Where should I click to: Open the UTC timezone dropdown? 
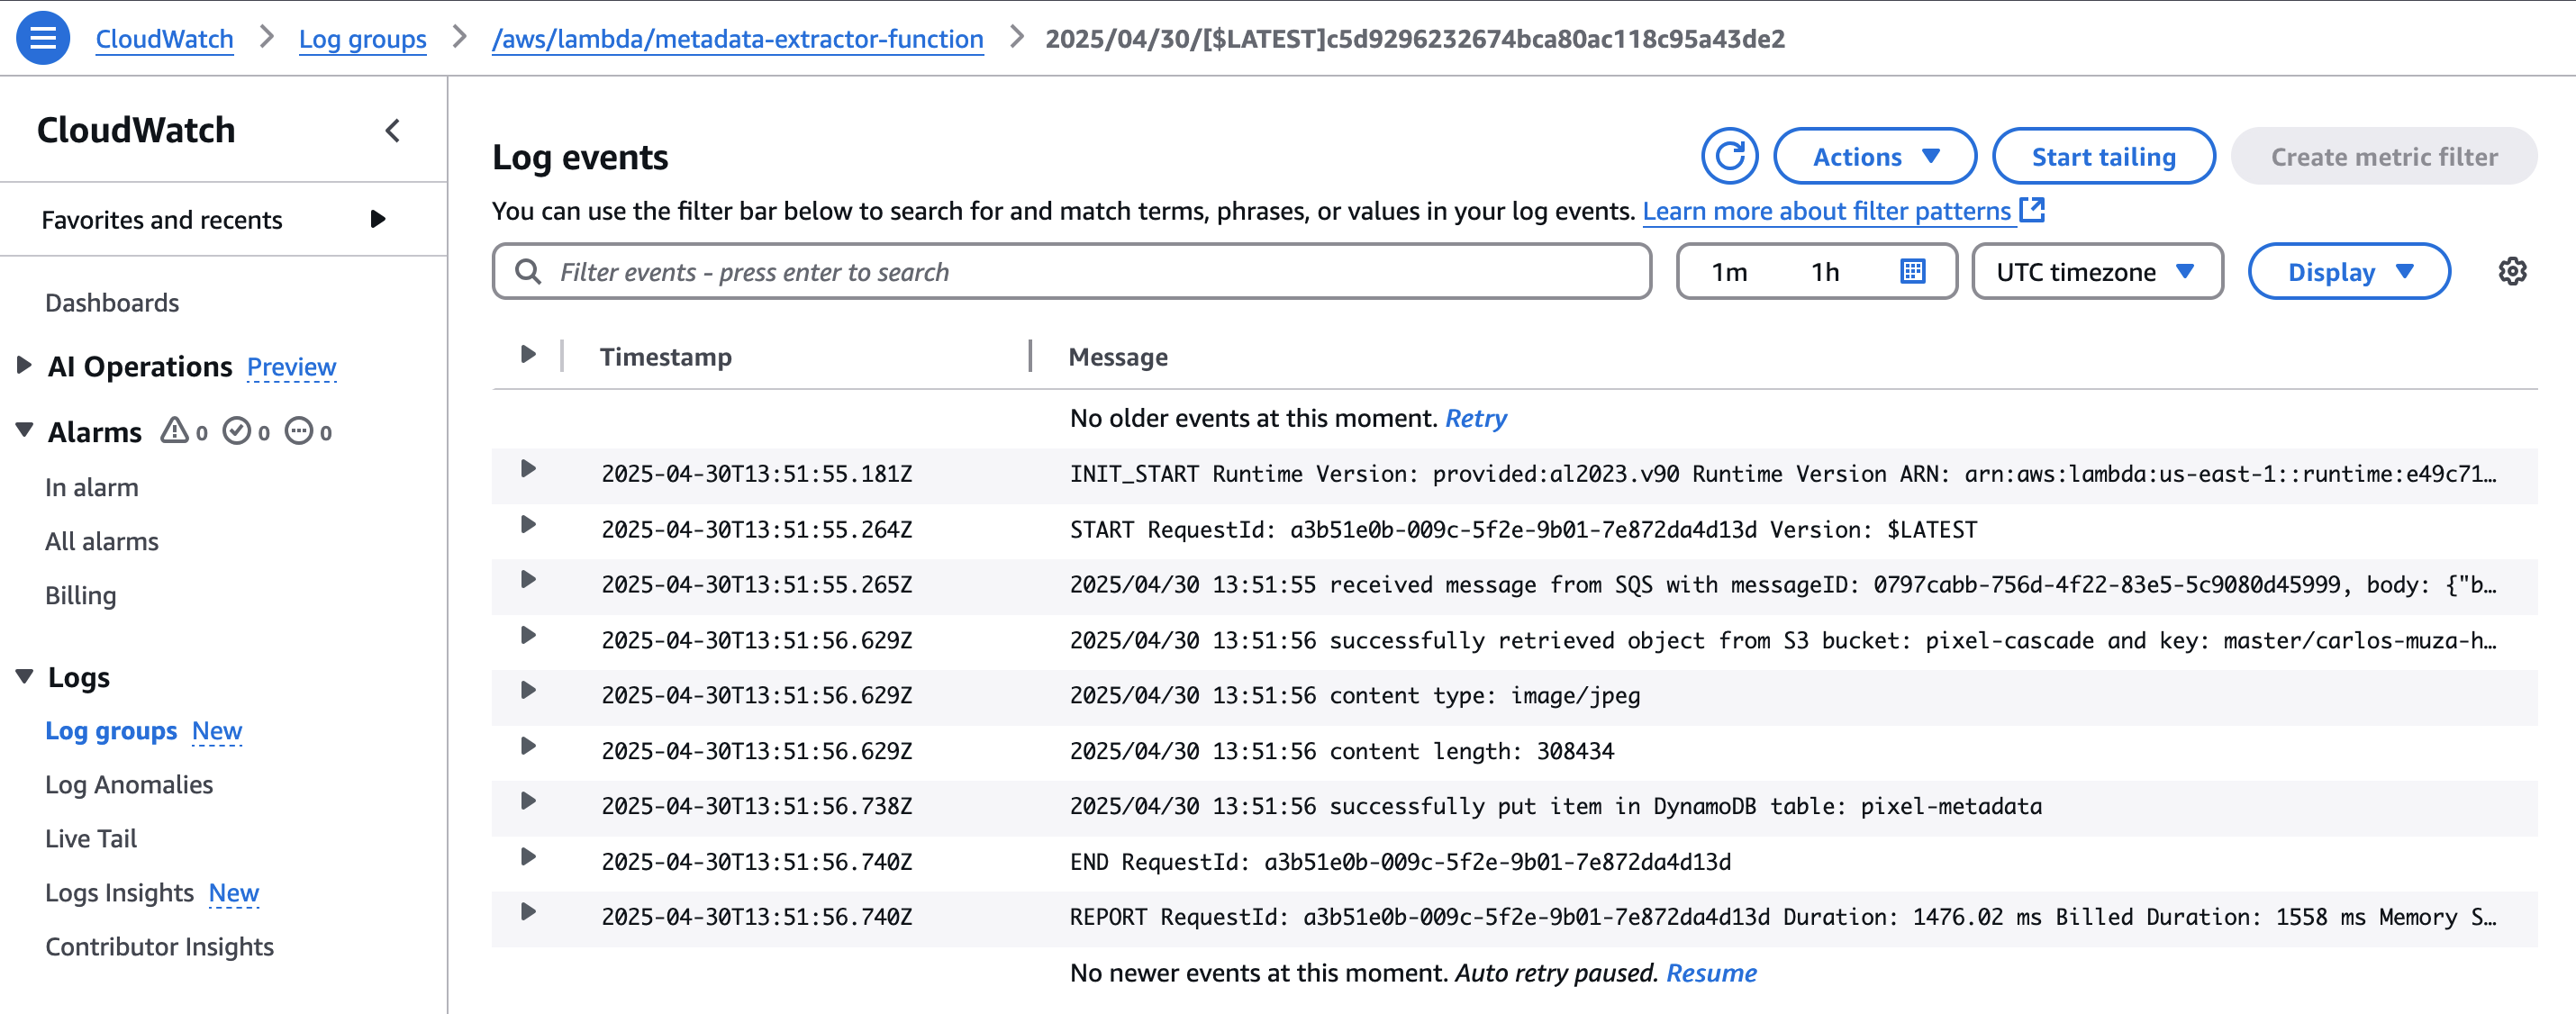(2097, 271)
